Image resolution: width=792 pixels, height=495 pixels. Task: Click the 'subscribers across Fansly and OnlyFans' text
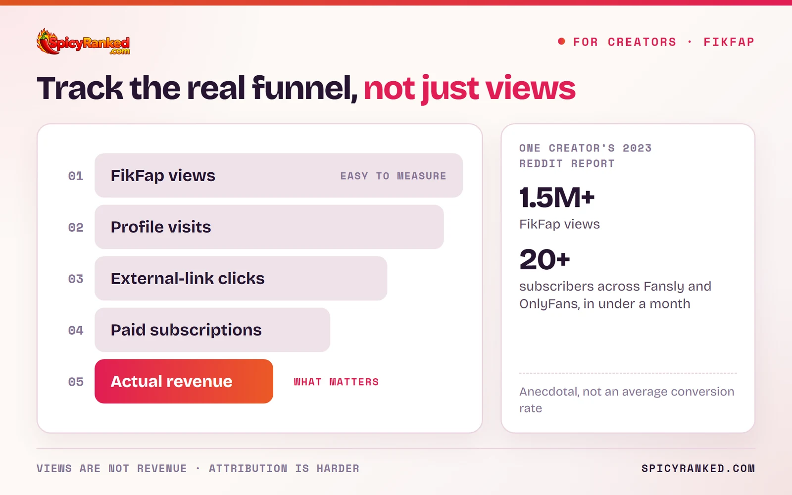[x=615, y=295]
